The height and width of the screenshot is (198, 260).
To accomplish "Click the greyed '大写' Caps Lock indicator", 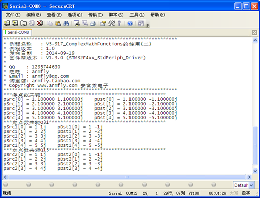I will (234, 193).
